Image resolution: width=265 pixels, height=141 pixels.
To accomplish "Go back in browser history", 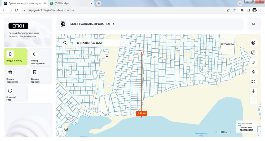I will pyautogui.click(x=4, y=10).
